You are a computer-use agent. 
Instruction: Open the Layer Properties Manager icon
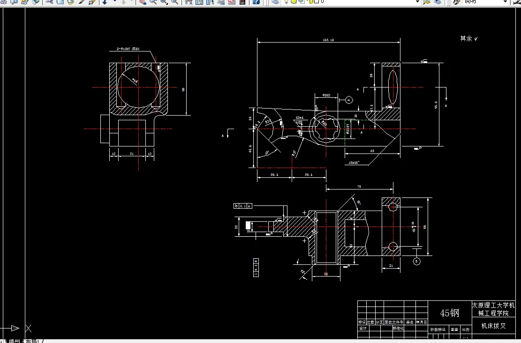coord(275,2)
